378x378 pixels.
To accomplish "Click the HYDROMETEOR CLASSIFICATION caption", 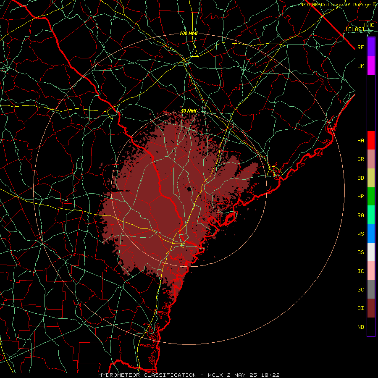I will pyautogui.click(x=147, y=375).
